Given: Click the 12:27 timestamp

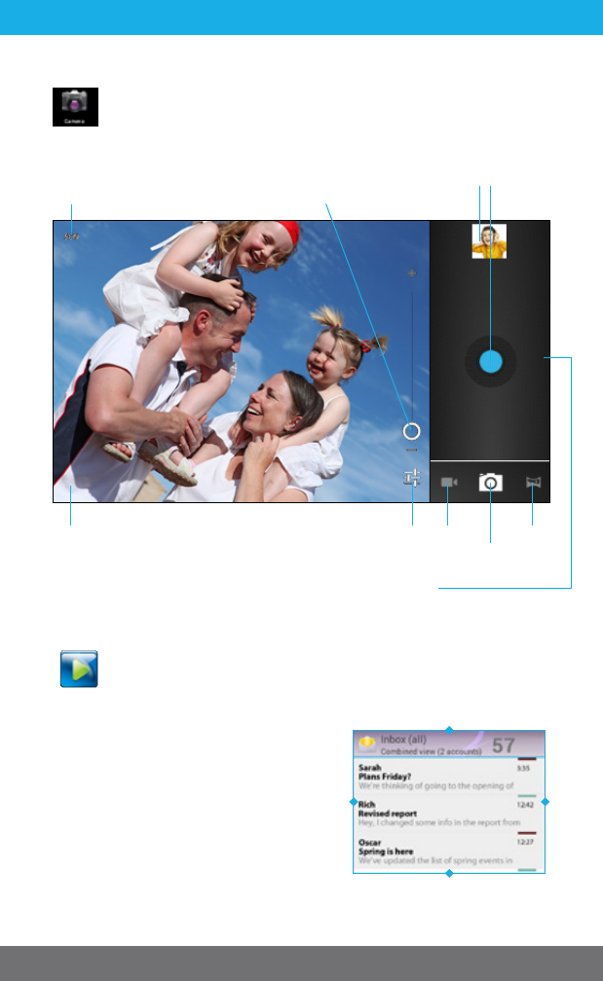Looking at the screenshot, I should [x=525, y=842].
